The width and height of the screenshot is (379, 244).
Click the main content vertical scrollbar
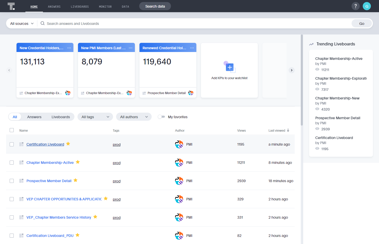click(302, 80)
